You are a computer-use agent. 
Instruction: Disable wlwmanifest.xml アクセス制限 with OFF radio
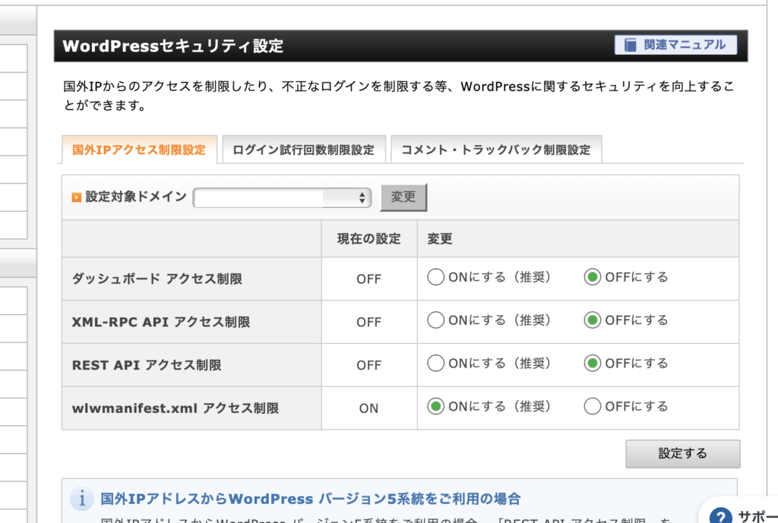tap(592, 407)
